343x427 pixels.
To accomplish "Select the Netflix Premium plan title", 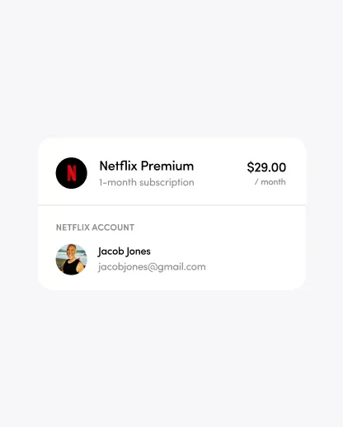I will [x=147, y=166].
